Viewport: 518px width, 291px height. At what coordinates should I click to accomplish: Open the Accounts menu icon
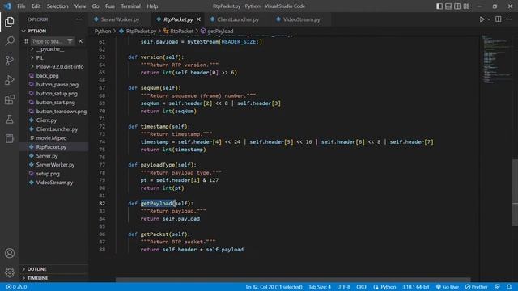click(10, 253)
